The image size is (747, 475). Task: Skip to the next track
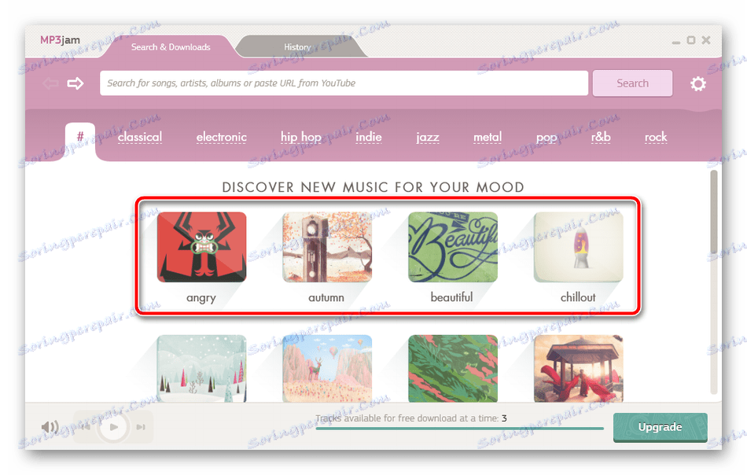point(141,427)
